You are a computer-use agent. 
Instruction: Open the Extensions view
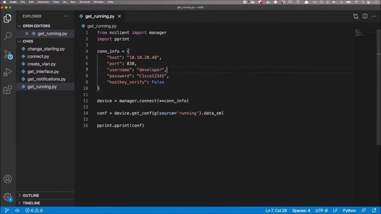pyautogui.click(x=8, y=90)
